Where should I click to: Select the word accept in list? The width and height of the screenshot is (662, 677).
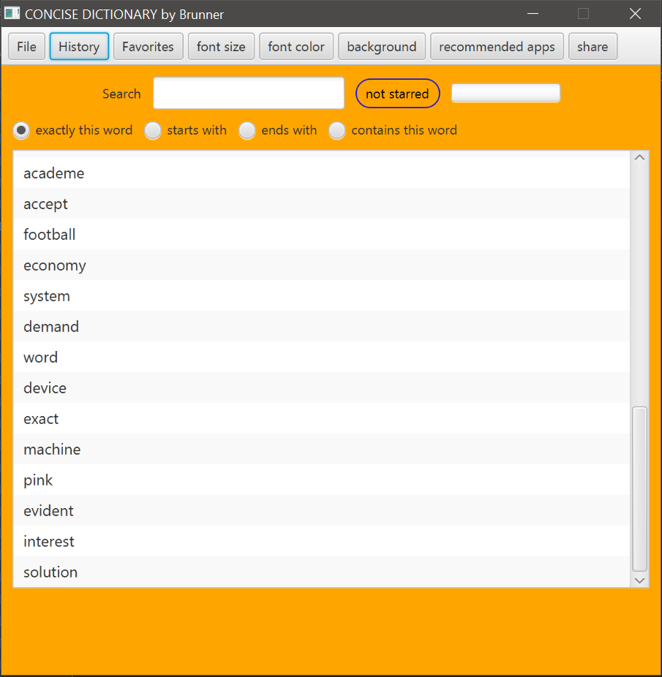point(322,203)
